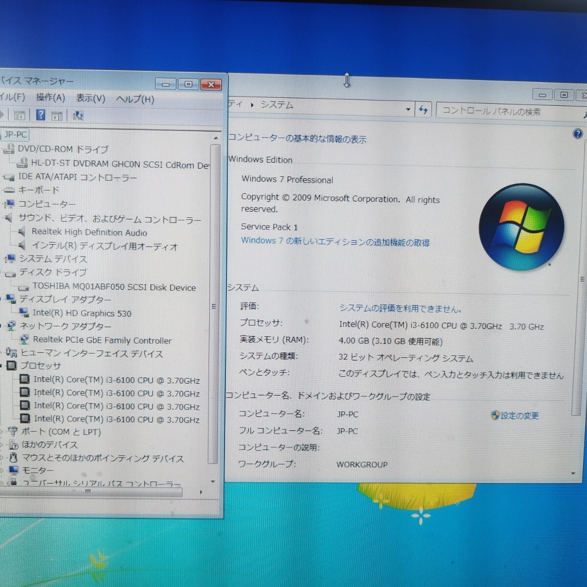This screenshot has height=587, width=587.
Task: Maximize the Device Manager window
Action: click(188, 84)
